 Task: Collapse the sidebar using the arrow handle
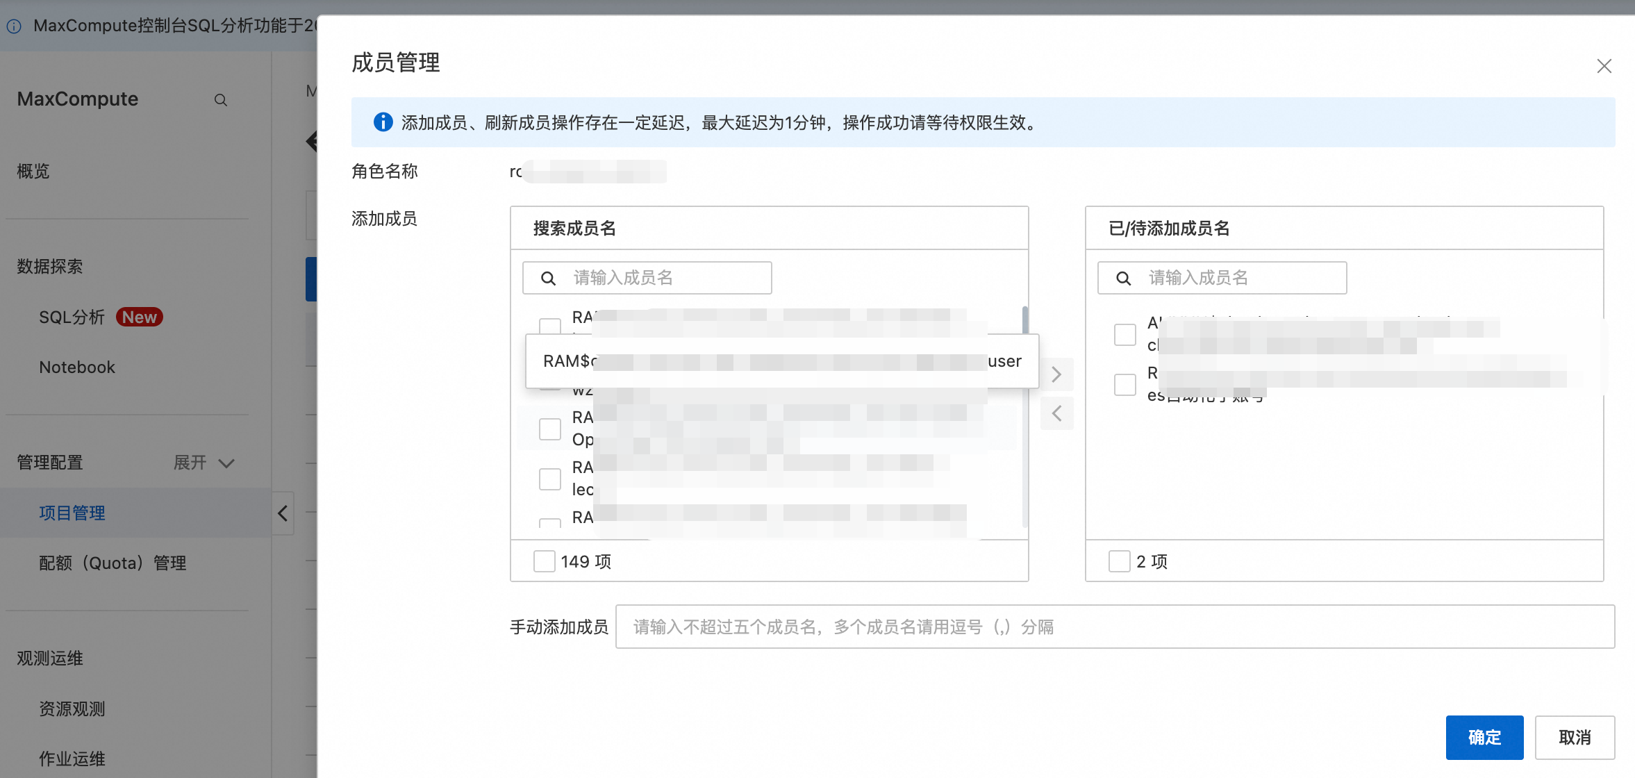(283, 513)
